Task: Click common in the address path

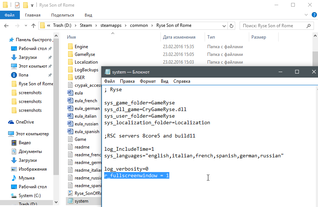Action: pos(139,25)
